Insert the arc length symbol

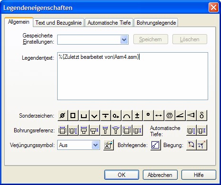(127, 116)
